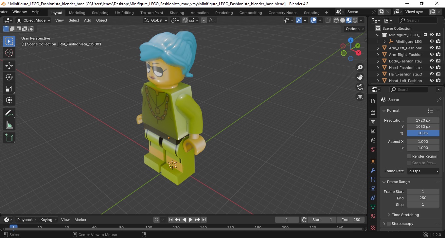Screen dimensions: 445x238
Task: Switch to the UV Editing workspace tab
Action: tap(124, 13)
